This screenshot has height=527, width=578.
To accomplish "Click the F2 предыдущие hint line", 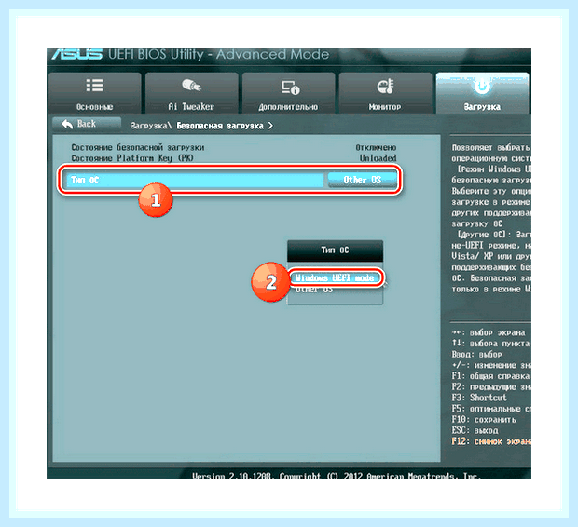I will pyautogui.click(x=491, y=386).
